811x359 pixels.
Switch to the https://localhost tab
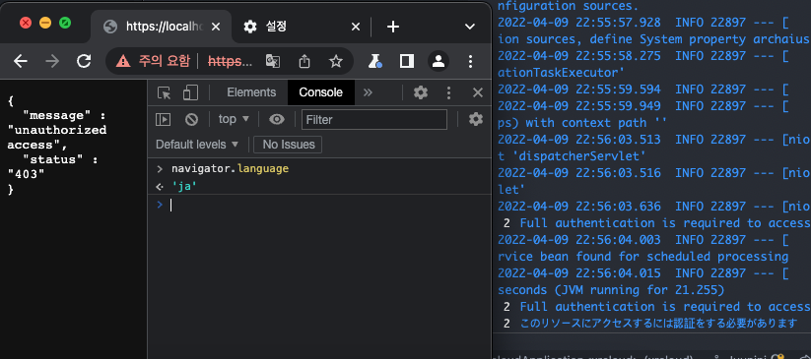[161, 27]
